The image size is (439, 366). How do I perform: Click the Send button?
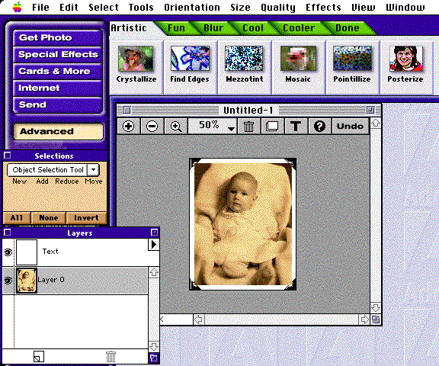click(x=57, y=105)
